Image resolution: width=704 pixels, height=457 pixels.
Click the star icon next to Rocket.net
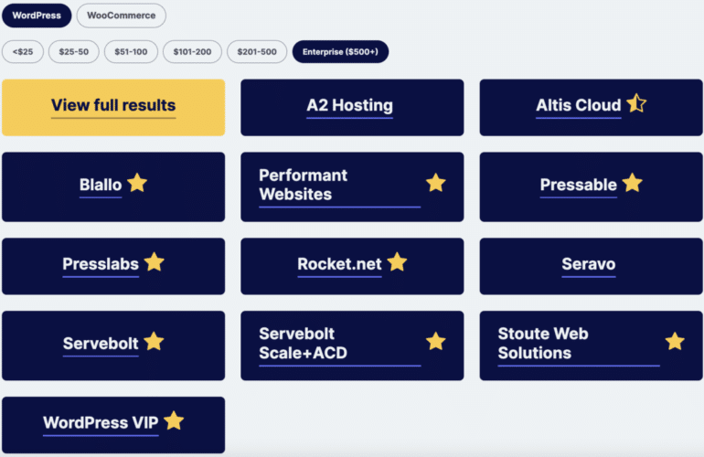pos(397,262)
